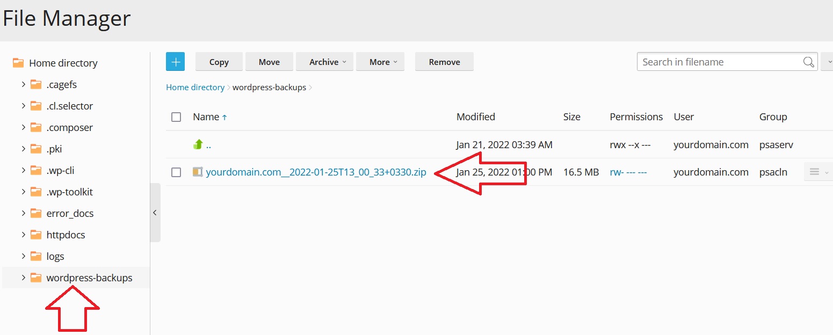The image size is (833, 335).
Task: Click the Home directory folder icon
Action: point(18,63)
